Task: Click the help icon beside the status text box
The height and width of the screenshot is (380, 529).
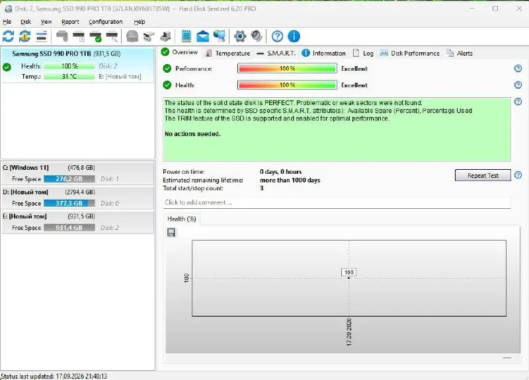Action: point(518,102)
